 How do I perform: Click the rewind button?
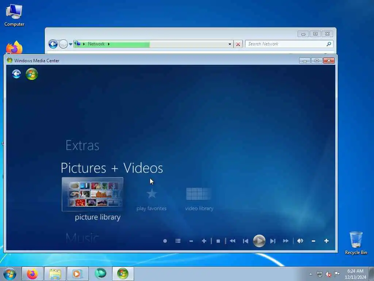[233, 241]
